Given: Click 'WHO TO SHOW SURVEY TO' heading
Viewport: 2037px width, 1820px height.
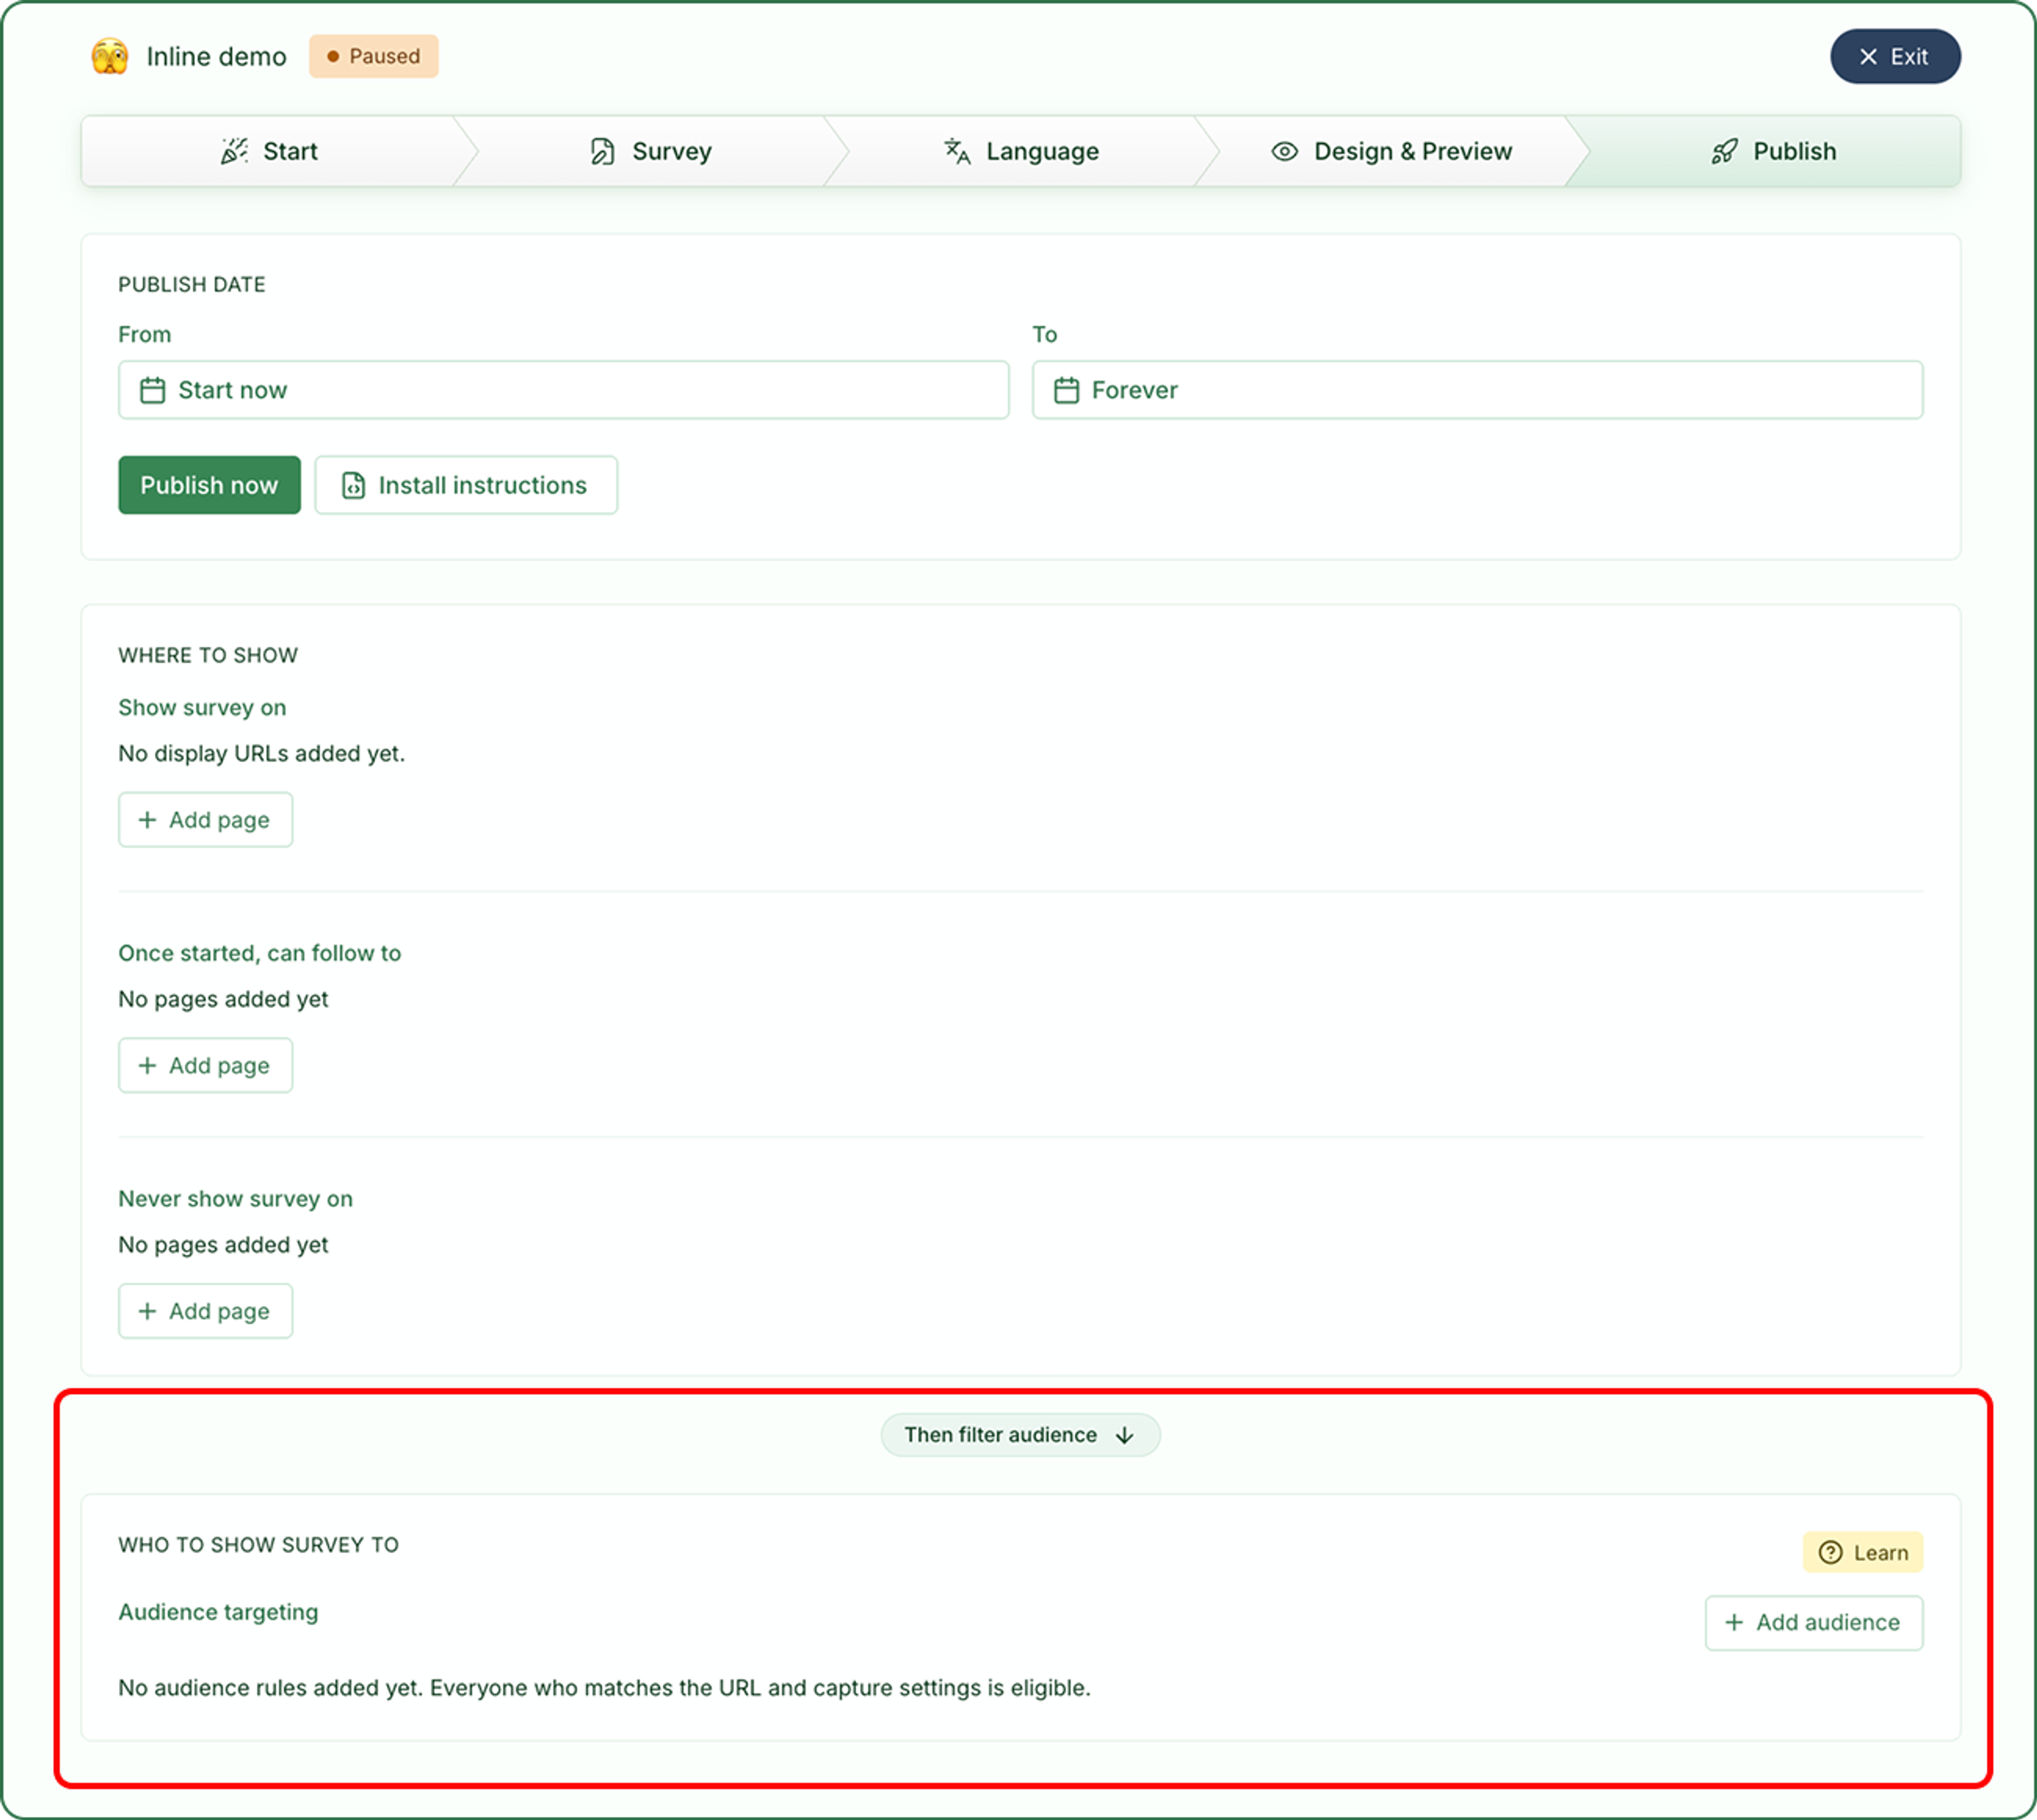Looking at the screenshot, I should click(x=258, y=1545).
